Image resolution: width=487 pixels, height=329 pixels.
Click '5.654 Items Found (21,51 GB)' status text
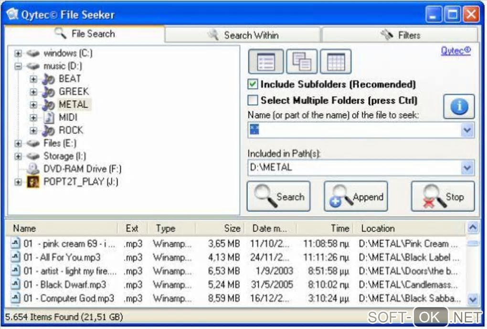(64, 317)
